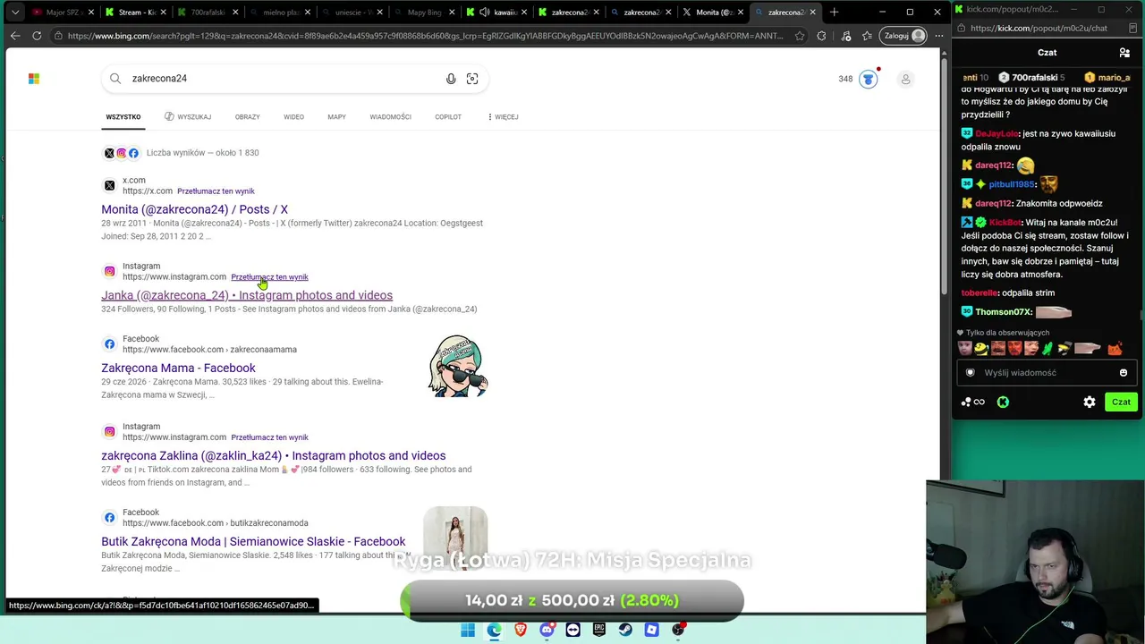This screenshot has width=1145, height=644.
Task: Open Windows Start menu
Action: [468, 631]
